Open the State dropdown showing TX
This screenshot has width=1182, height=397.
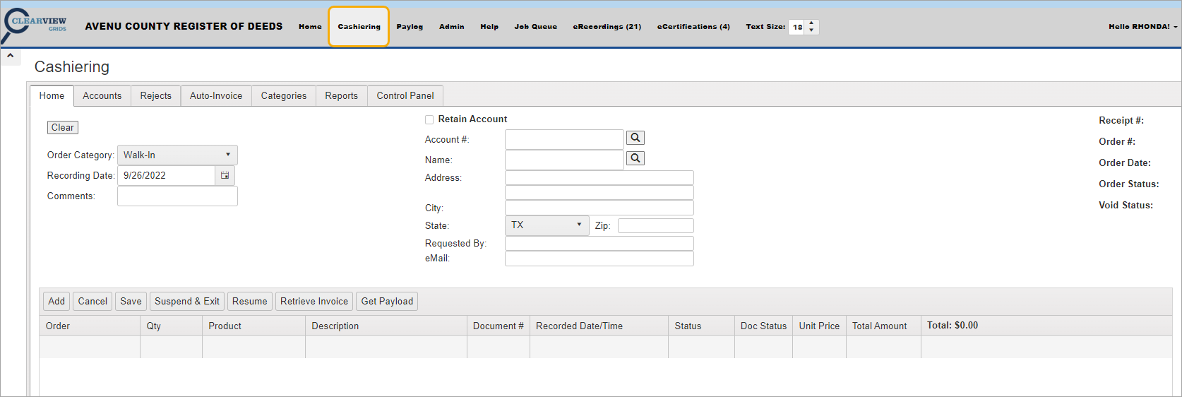pos(547,225)
